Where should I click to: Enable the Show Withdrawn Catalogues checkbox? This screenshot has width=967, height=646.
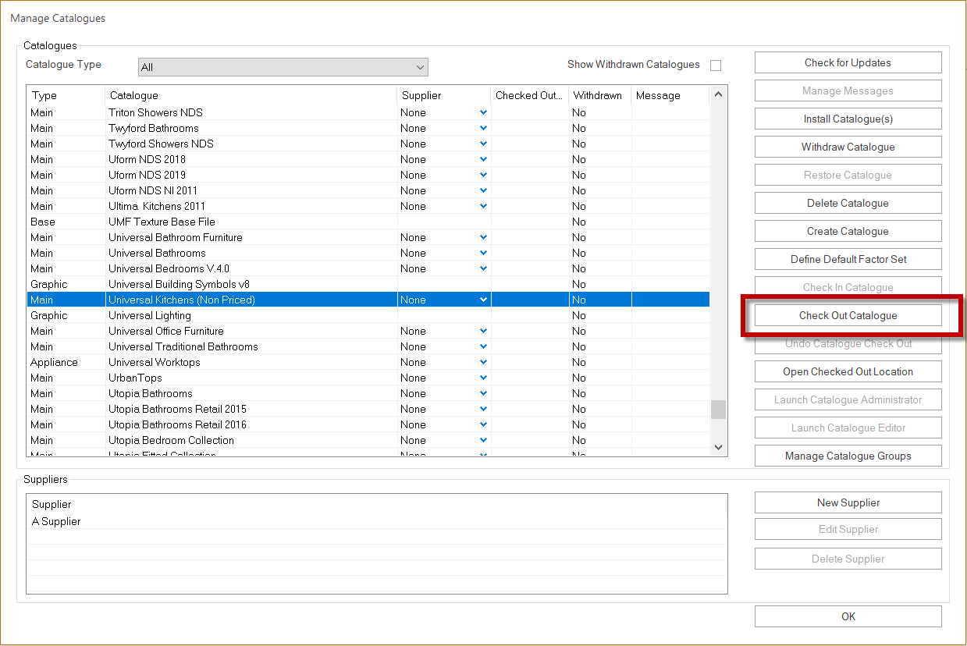(715, 66)
